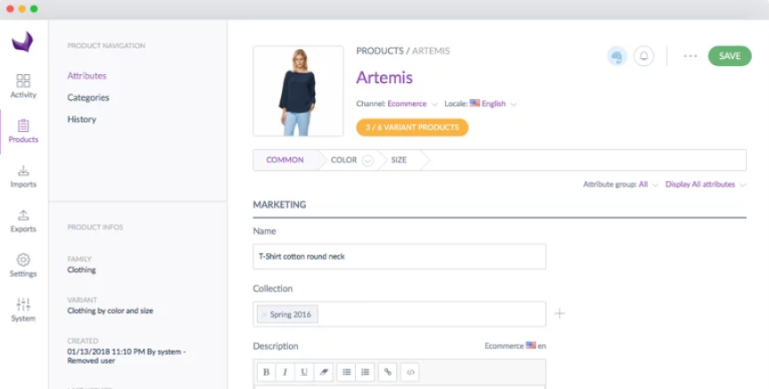Expand the COLOR variant dropdown arrow
This screenshot has width=769, height=389.
(x=368, y=161)
